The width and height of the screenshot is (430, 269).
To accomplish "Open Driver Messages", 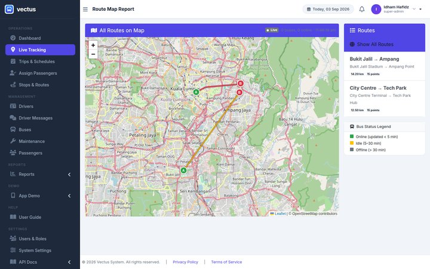I will (x=40, y=118).
